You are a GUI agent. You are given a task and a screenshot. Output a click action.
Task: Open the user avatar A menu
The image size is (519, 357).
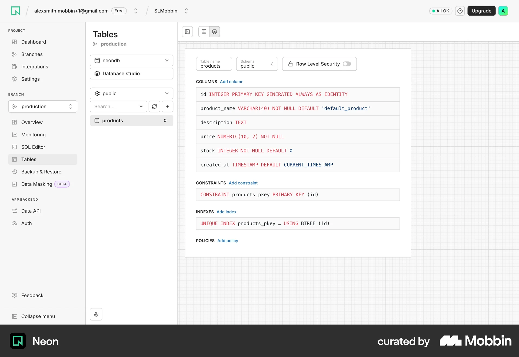tap(503, 11)
